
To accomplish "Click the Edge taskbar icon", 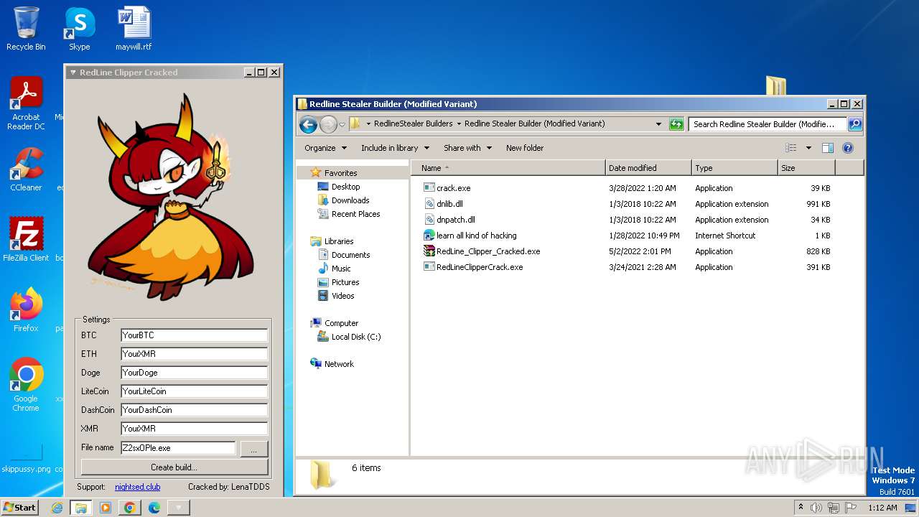I will pyautogui.click(x=154, y=508).
